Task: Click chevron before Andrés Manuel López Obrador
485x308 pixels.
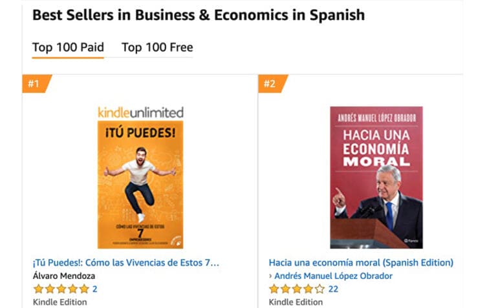Action: click(270, 276)
